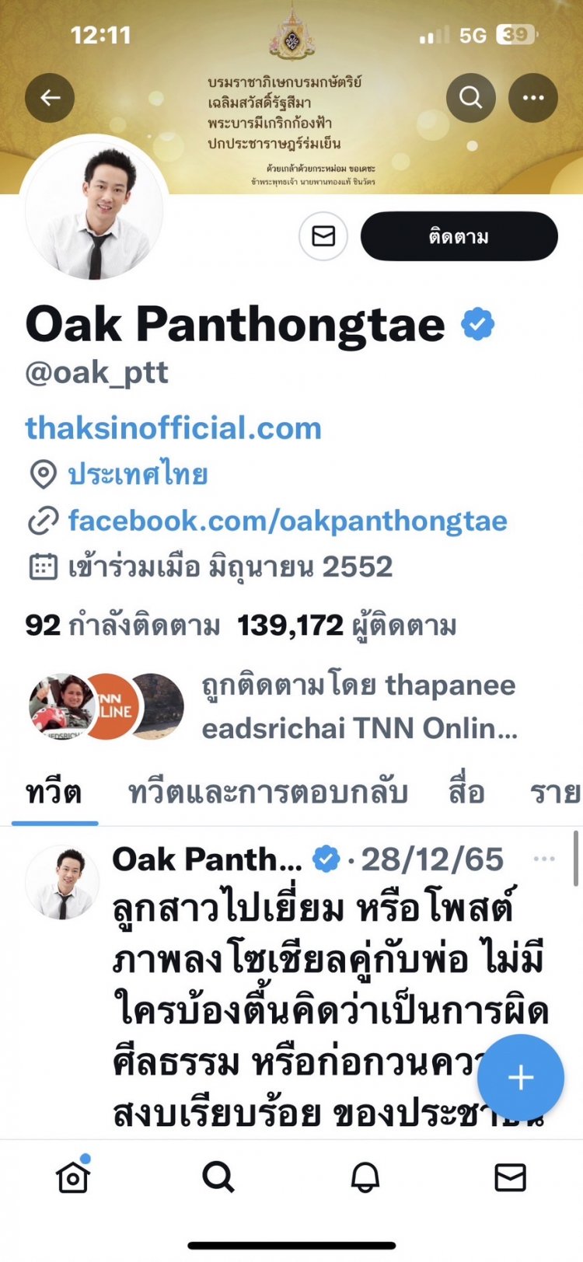Follow Oak Panthongtae with ติดตาม button
Screen dimensions: 583x1262
coord(459,236)
